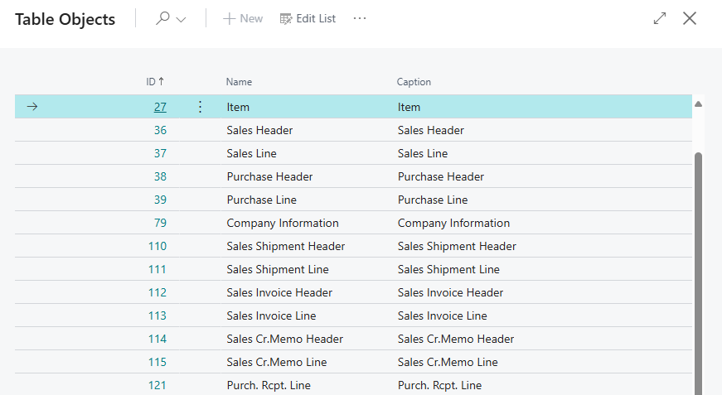Click the row selector arrow for Item
722x395 pixels.
(x=32, y=107)
